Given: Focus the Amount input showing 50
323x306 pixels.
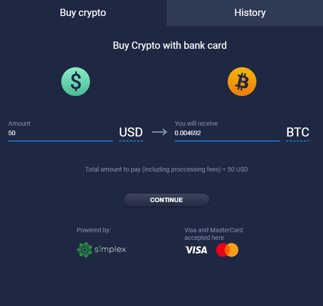Looking at the screenshot, I should point(60,133).
